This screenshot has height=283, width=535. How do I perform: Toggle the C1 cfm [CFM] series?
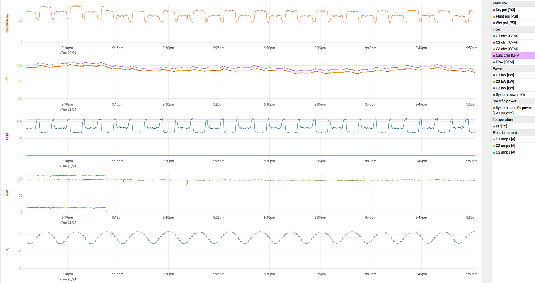pos(513,36)
